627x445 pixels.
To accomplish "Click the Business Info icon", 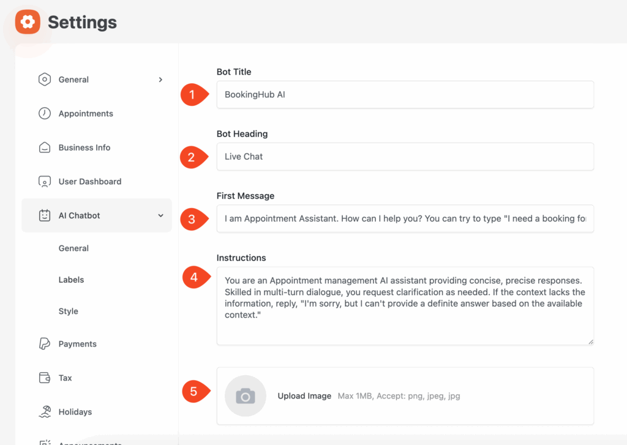I will pyautogui.click(x=45, y=148).
